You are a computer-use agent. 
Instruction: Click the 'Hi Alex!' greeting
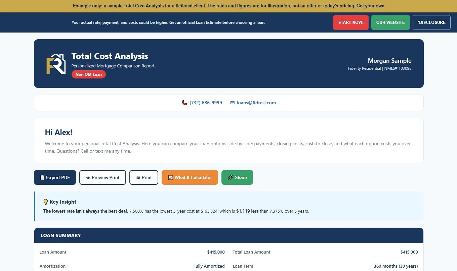click(x=58, y=132)
